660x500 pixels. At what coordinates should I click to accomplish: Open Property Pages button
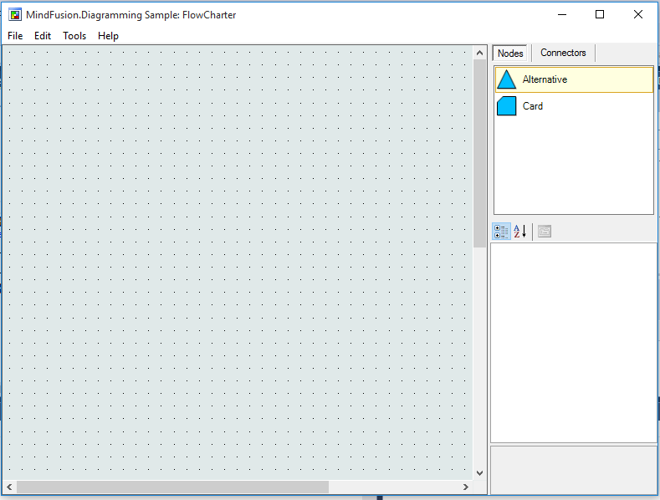tap(545, 232)
